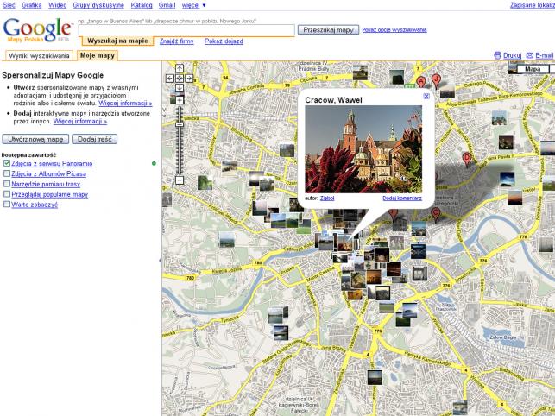Open Przeglądaj popularne mapy link
The height and width of the screenshot is (416, 555).
coord(50,194)
